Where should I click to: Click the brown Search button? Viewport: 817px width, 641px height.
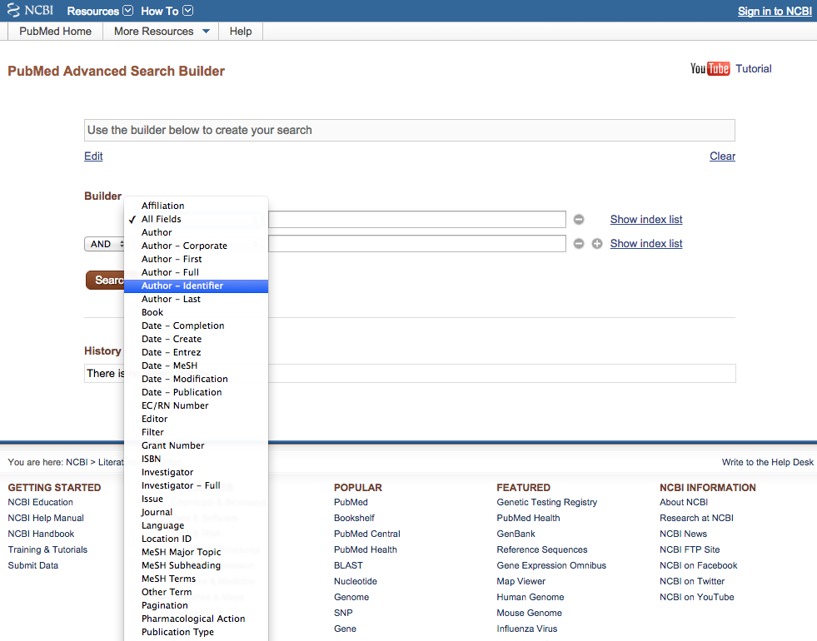pyautogui.click(x=105, y=281)
